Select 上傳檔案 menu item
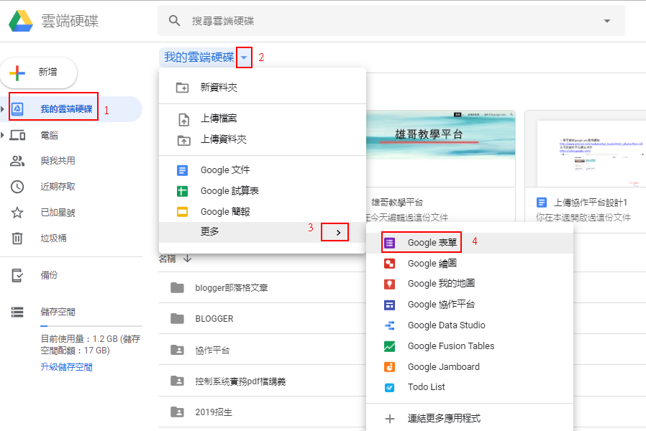The width and height of the screenshot is (646, 431). (263, 119)
